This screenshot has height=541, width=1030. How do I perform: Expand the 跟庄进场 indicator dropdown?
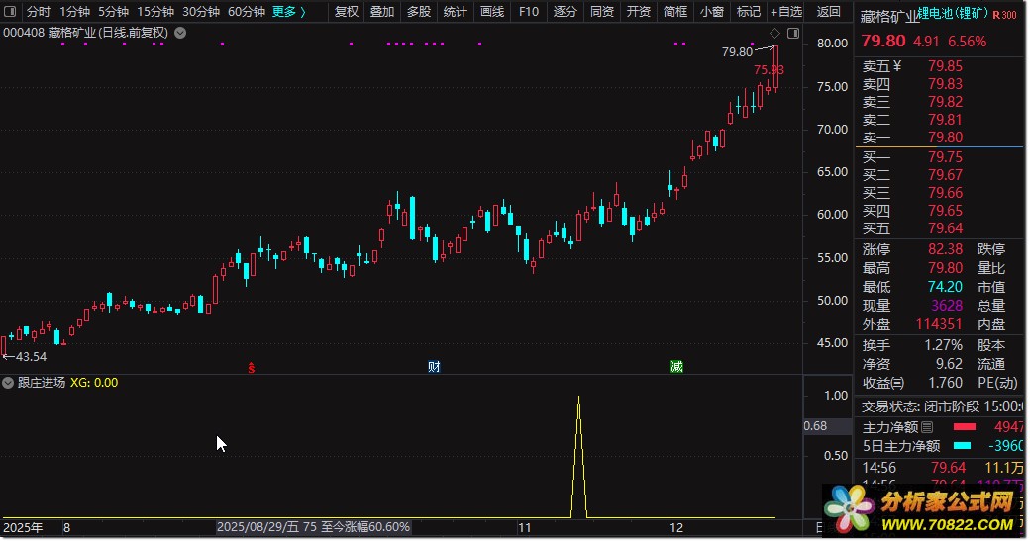click(x=9, y=383)
